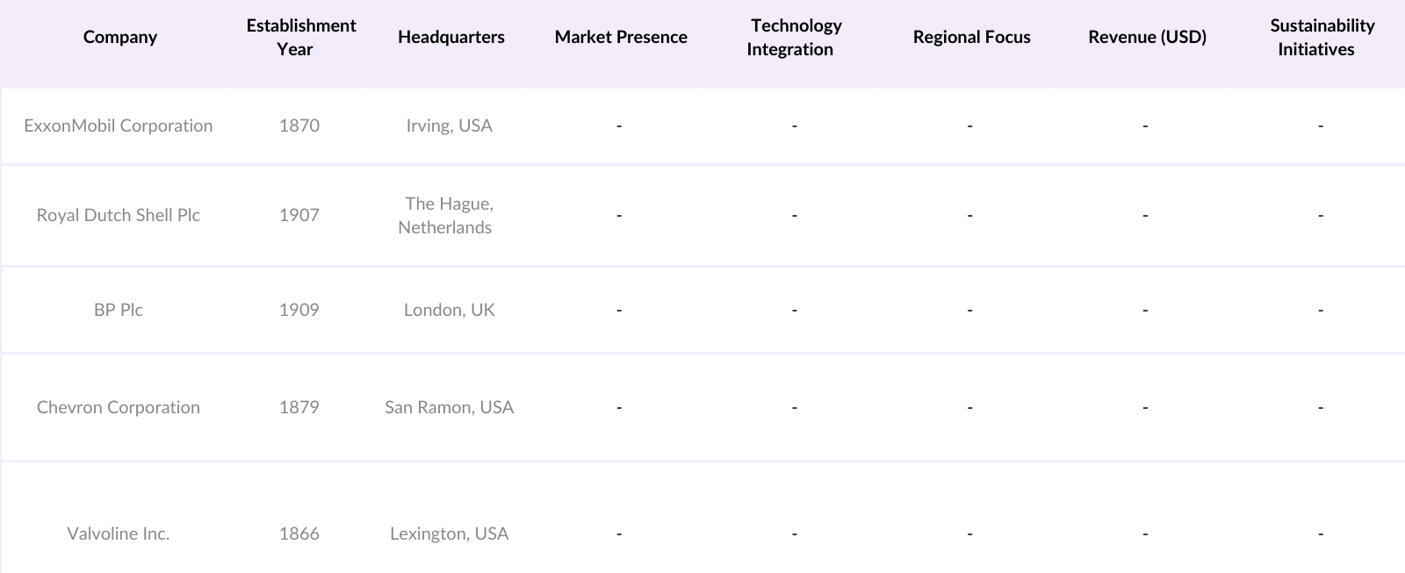Viewport: 1405px width, 573px height.
Task: Select the London, UK headquarters cell
Action: [x=449, y=310]
